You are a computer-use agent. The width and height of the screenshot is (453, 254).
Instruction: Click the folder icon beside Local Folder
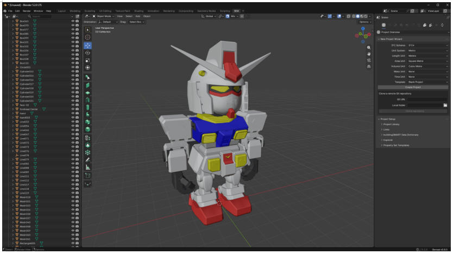coord(445,106)
